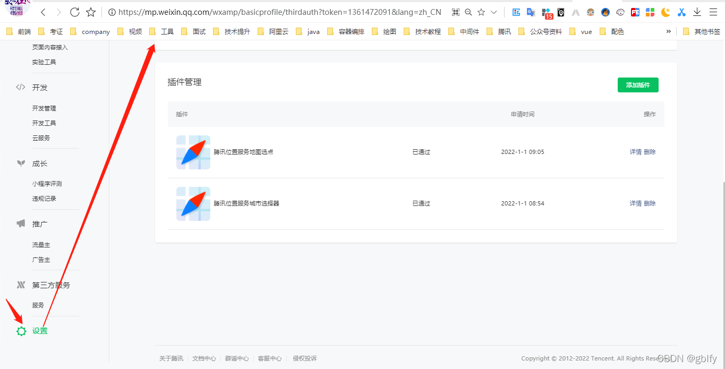Expand the address bar dropdown chevron
Image resolution: width=725 pixels, height=369 pixels.
pos(494,12)
